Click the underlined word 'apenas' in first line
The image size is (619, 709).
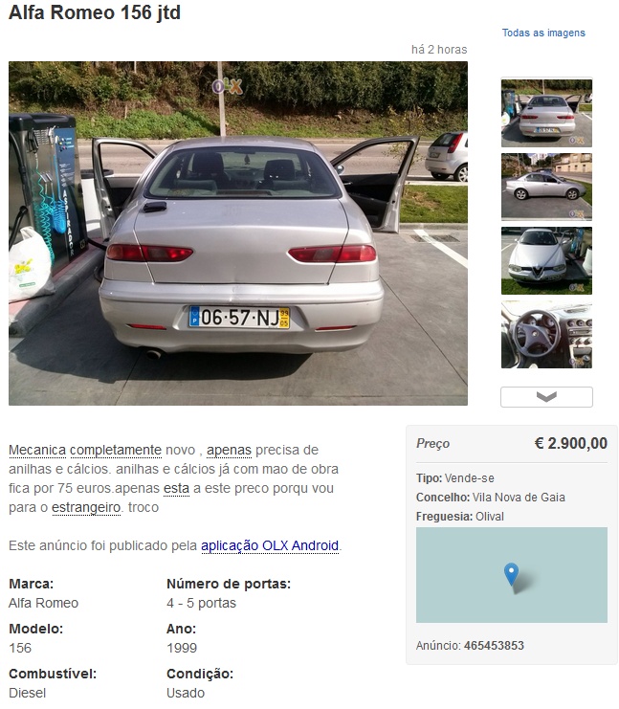tap(229, 451)
